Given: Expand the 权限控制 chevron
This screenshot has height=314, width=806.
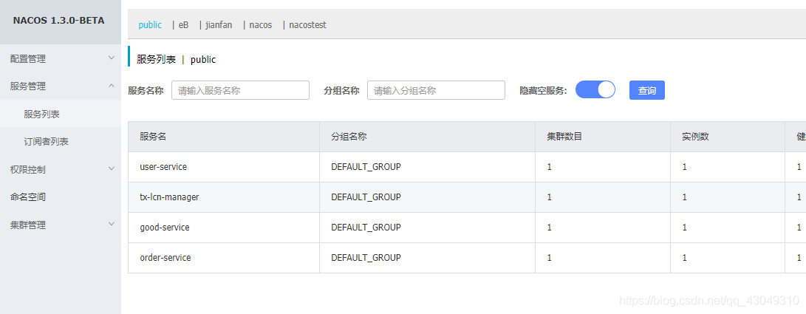Looking at the screenshot, I should 111,168.
